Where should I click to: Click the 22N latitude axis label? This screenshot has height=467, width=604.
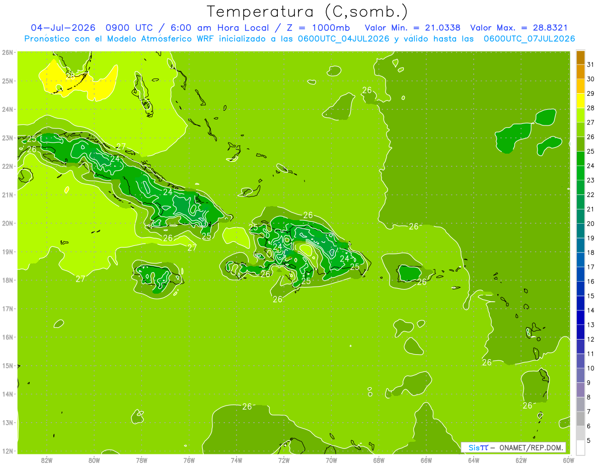[x=7, y=166]
